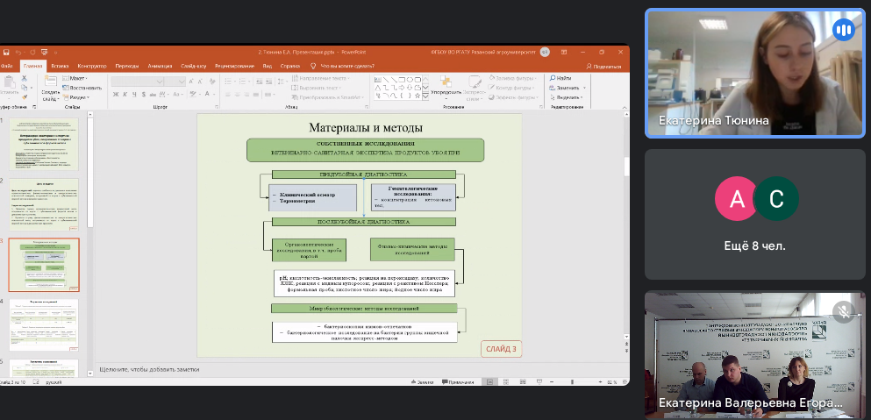Click Найти to search the presentation
Screen dimensions: 871x420
pos(560,78)
